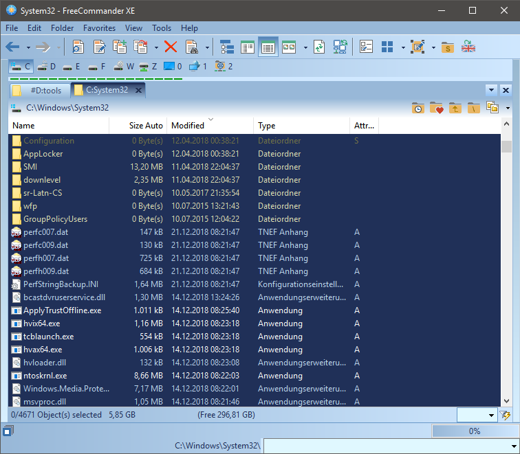The image size is (520, 454).
Task: Open dropdown next to move icon
Action: pos(156,47)
